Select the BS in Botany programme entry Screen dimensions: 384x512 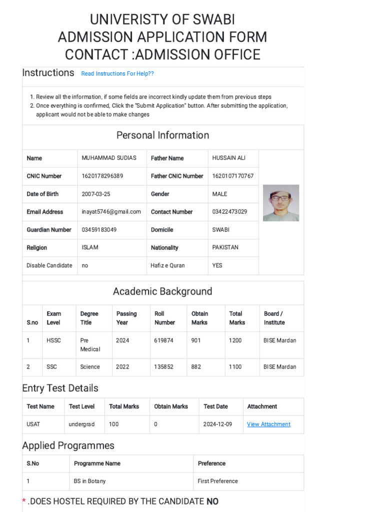point(90,481)
